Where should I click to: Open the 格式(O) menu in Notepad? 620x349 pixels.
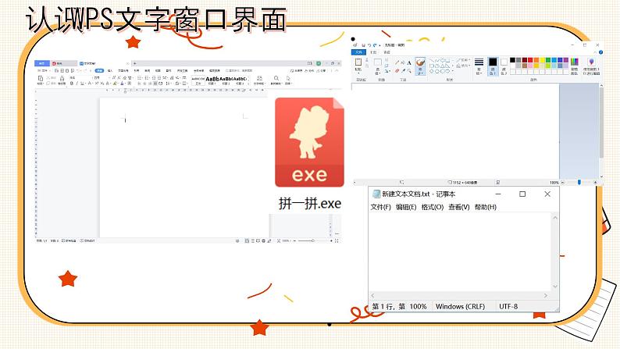tap(432, 207)
